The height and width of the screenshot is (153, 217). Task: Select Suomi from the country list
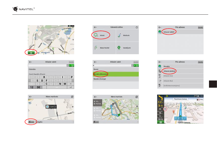(116, 69)
